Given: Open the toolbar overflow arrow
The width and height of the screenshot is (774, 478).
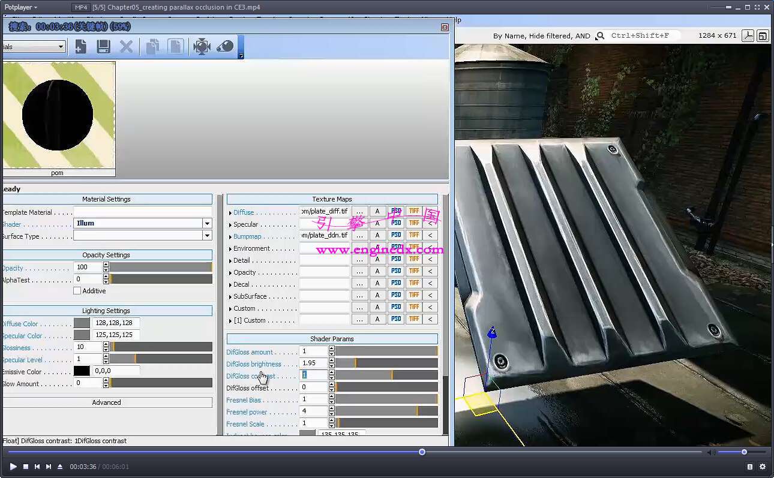Looking at the screenshot, I should [241, 56].
